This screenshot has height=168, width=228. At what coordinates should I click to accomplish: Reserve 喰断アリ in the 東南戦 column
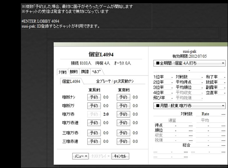point(123,106)
